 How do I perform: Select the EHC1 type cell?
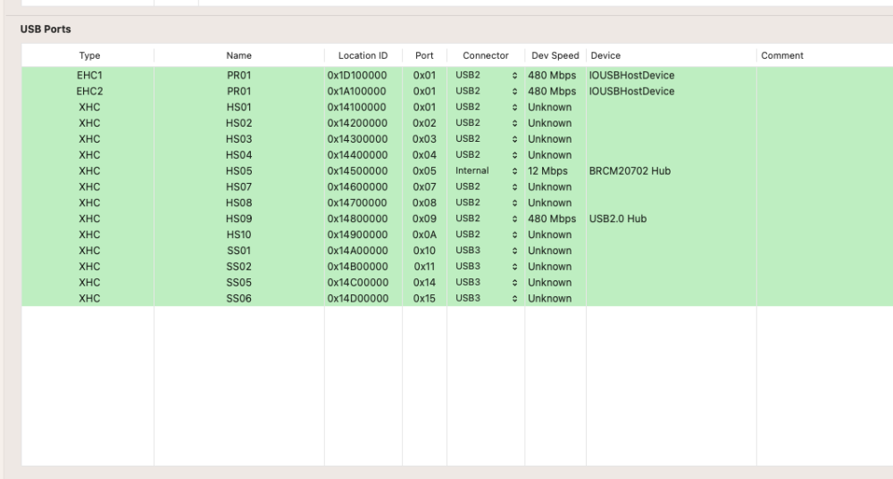[89, 75]
